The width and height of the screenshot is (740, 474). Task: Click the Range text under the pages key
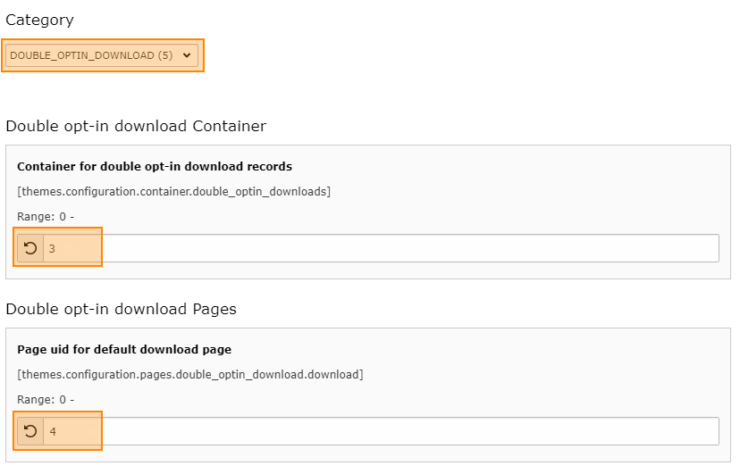coord(46,400)
